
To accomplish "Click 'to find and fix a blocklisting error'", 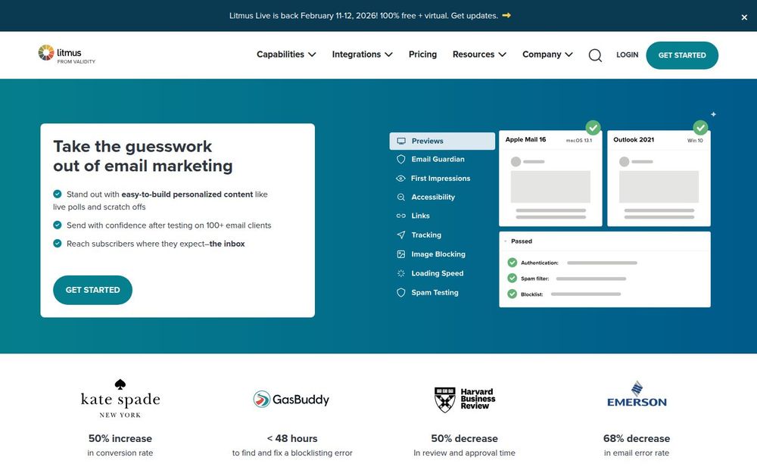I will 292,453.
